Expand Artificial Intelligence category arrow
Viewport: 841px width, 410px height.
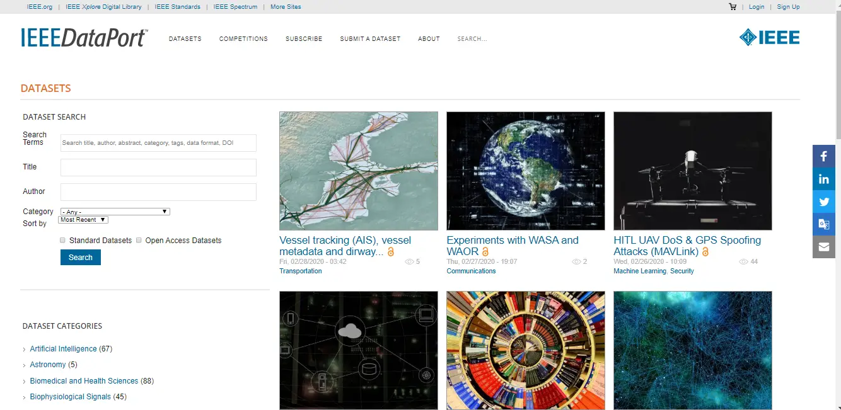(x=24, y=349)
